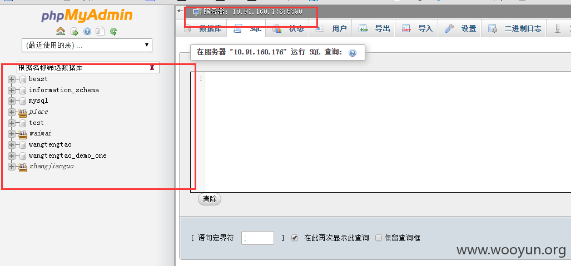Screen dimensions: 571x266
Task: Click beast database icon
Action: [x=23, y=79]
